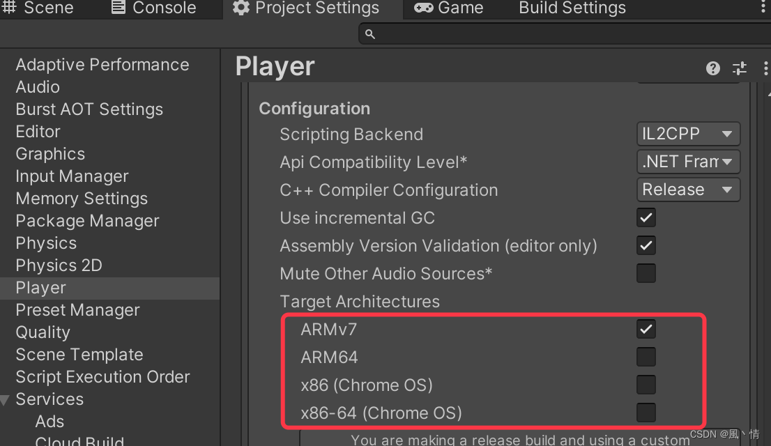
Task: Click the preset sliders icon
Action: click(x=740, y=68)
